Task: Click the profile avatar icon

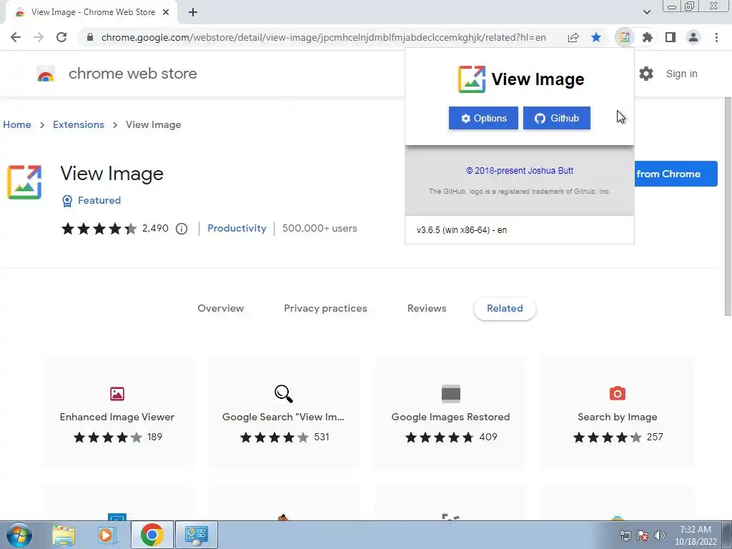Action: (693, 37)
